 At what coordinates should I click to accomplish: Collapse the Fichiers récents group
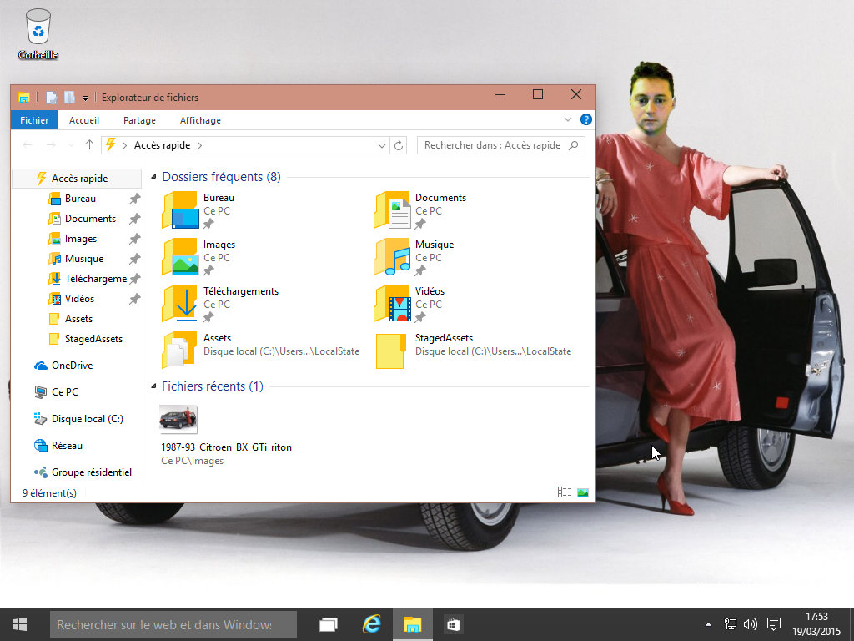click(153, 387)
